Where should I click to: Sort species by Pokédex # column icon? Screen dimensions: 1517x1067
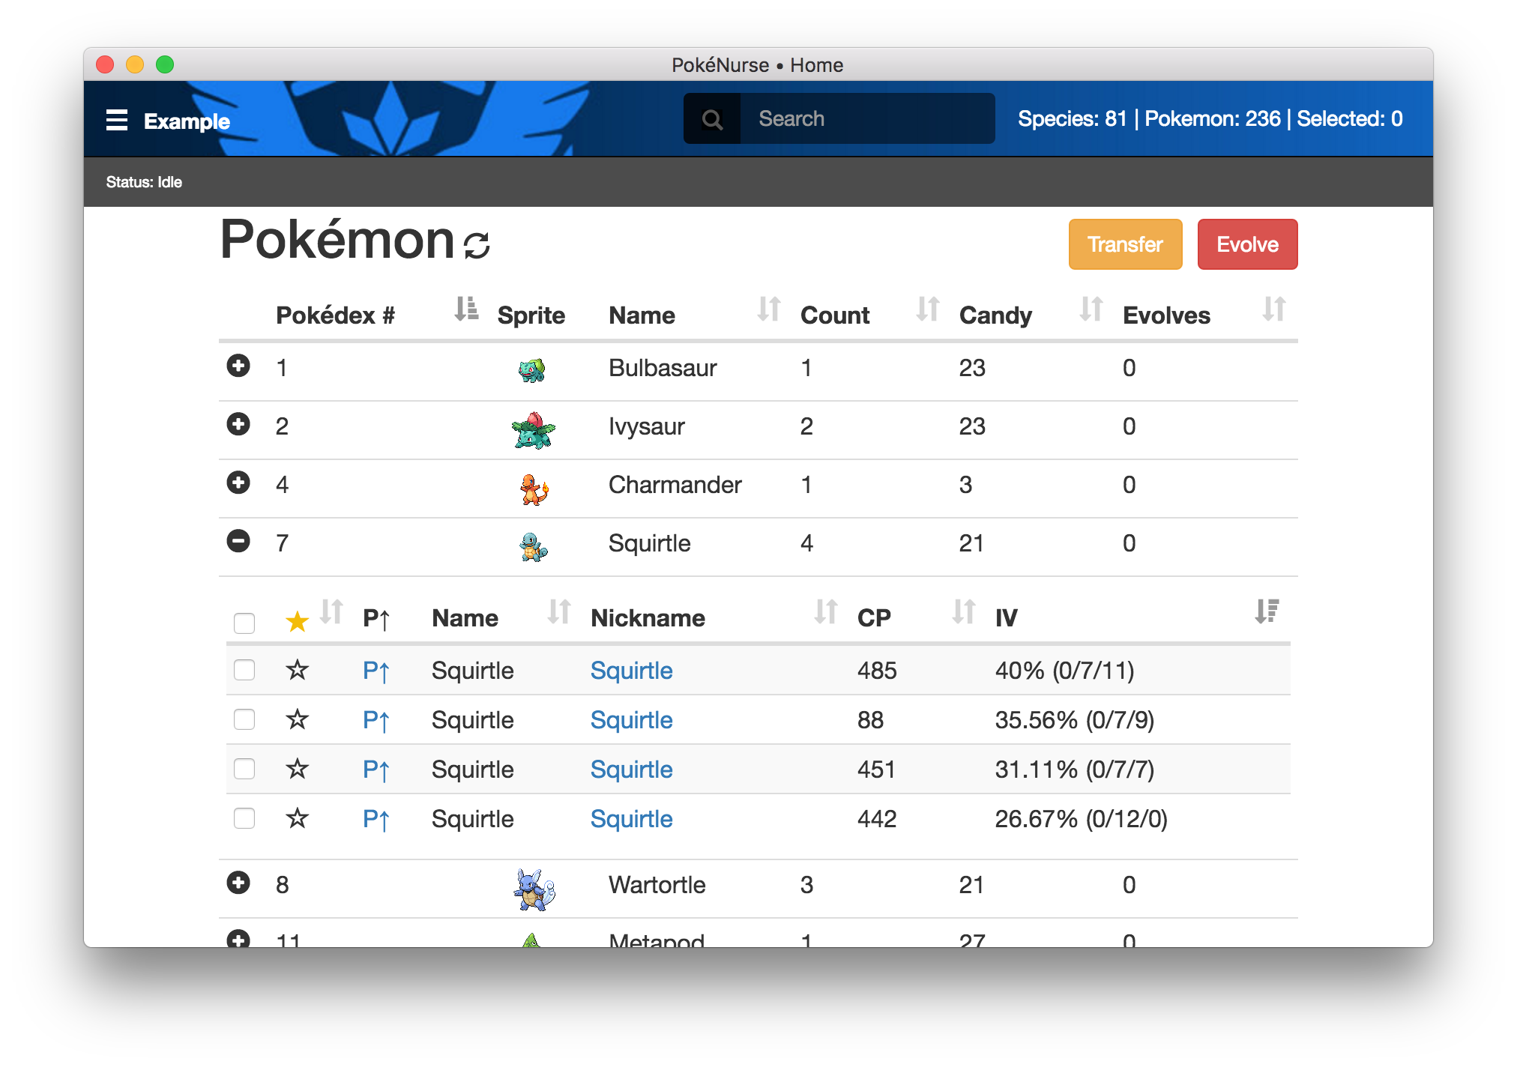click(x=466, y=309)
